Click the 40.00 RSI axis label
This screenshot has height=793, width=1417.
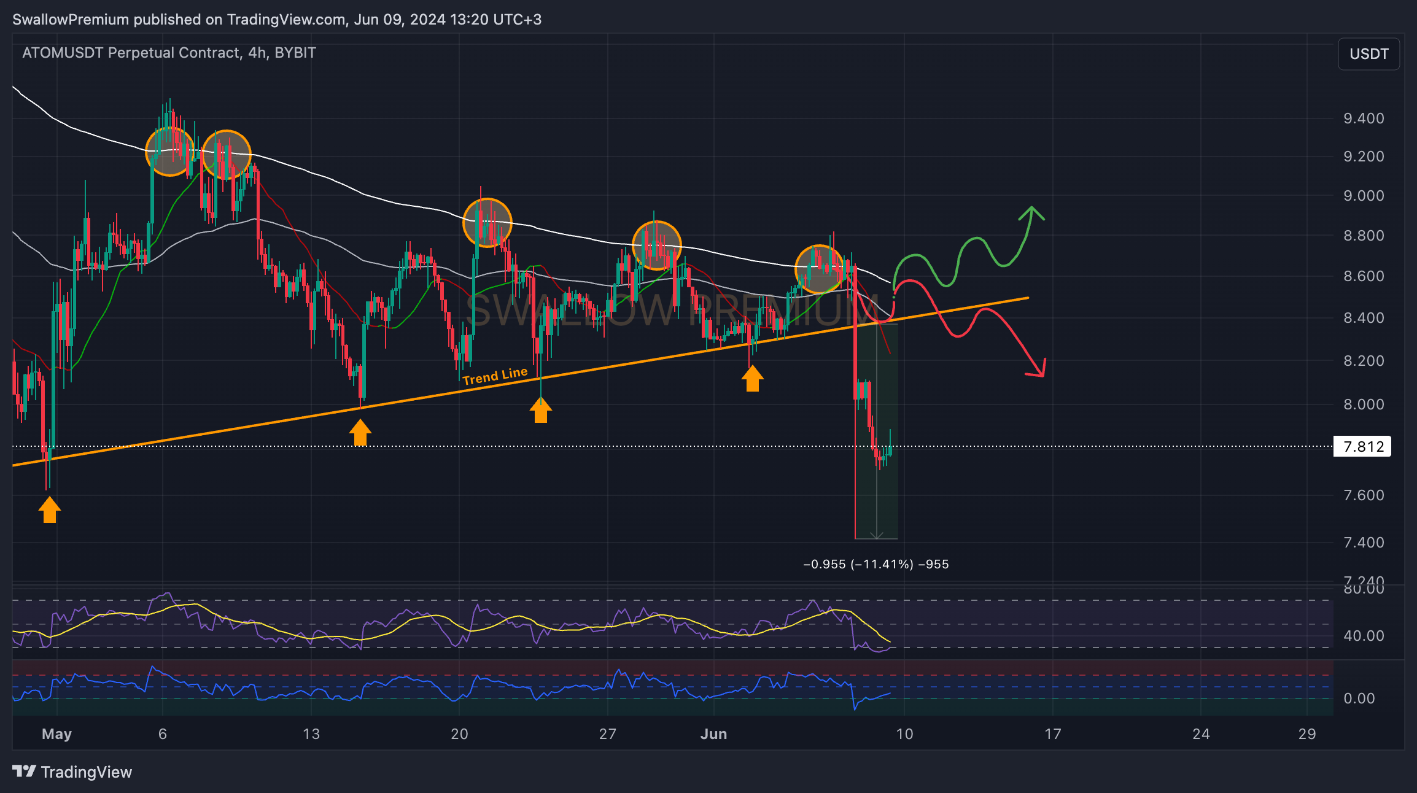(1364, 636)
